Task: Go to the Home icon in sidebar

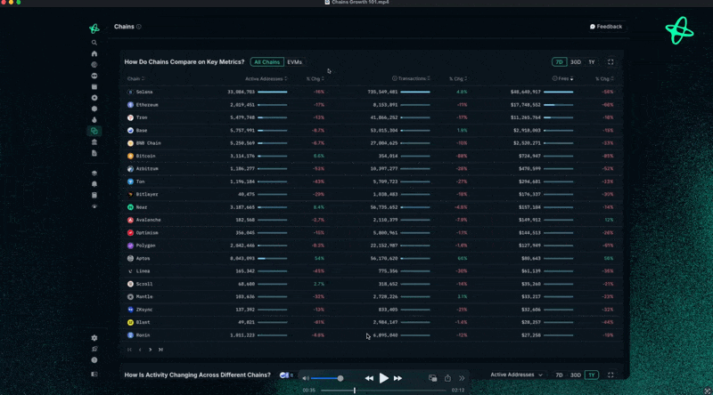Action: (94, 53)
